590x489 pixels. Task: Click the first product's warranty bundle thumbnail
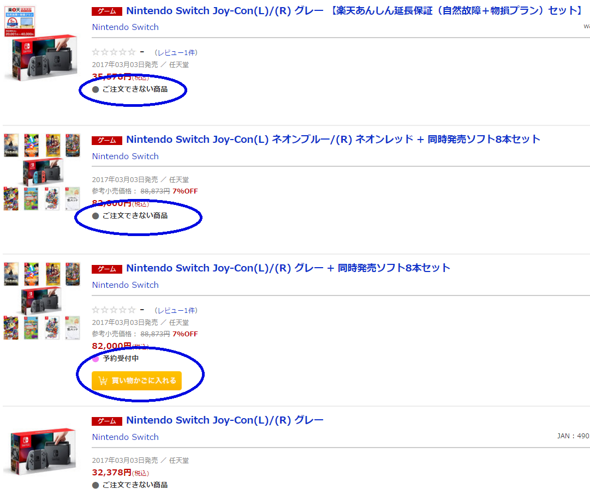point(40,43)
